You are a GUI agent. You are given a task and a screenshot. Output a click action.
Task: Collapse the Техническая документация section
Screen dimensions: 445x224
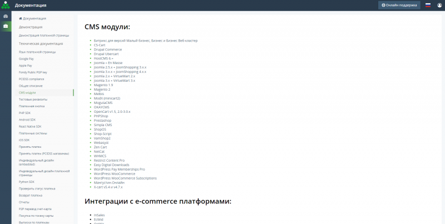(x=41, y=43)
